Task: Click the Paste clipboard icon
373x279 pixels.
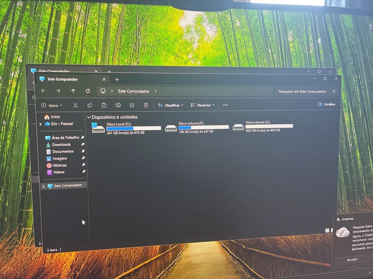Action: pyautogui.click(x=104, y=105)
